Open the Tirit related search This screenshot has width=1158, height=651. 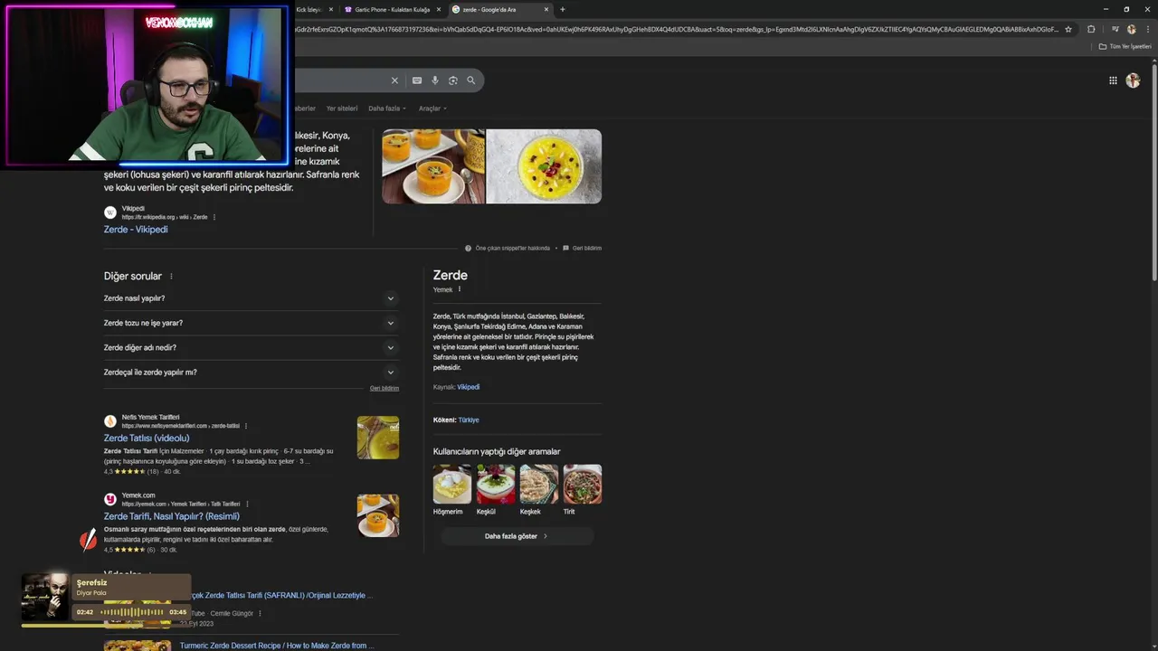[583, 490]
